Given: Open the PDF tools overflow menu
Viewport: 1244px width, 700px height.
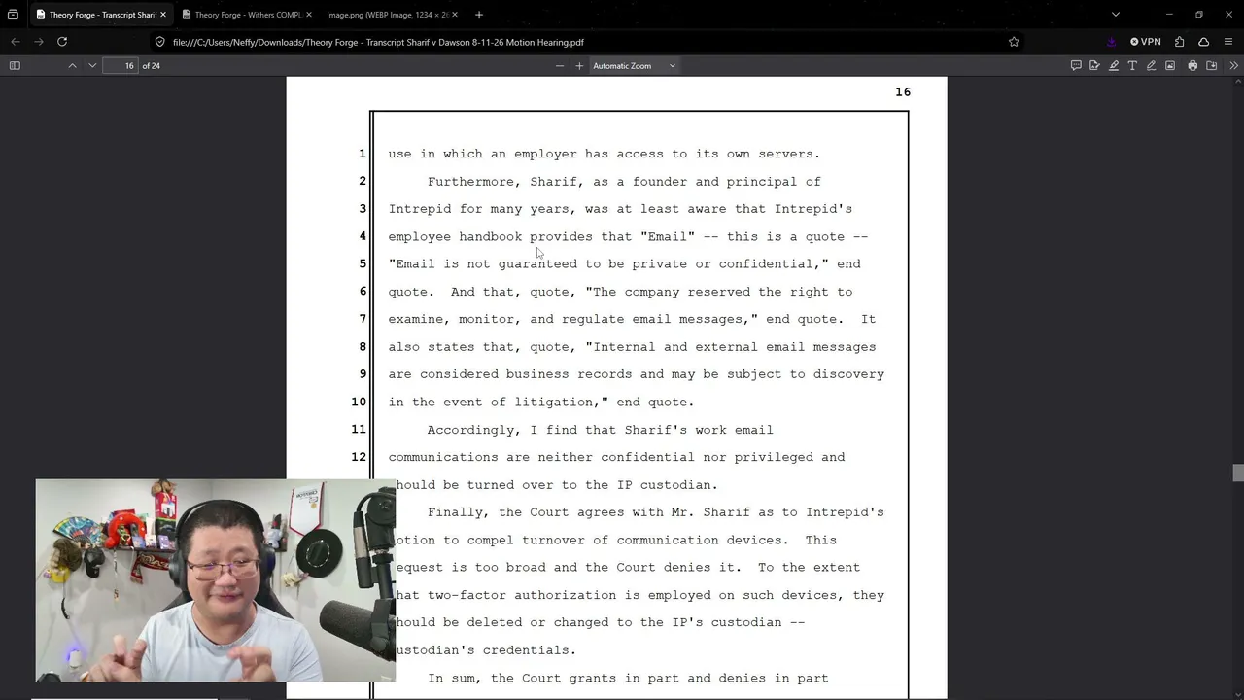Looking at the screenshot, I should (x=1233, y=65).
